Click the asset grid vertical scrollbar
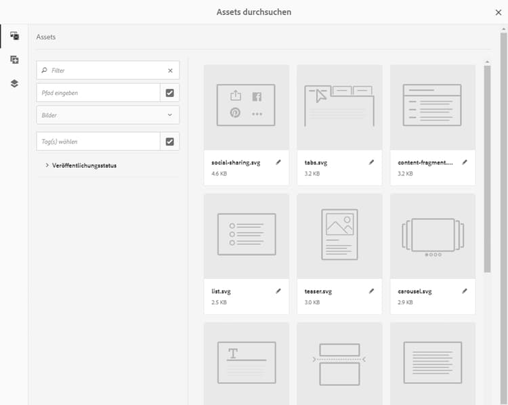The height and width of the screenshot is (405, 508). click(x=487, y=169)
